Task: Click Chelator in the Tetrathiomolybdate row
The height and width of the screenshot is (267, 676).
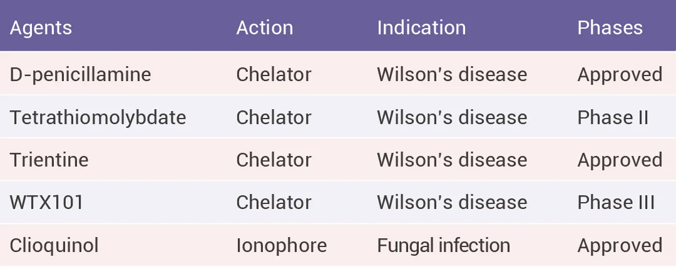Action: click(x=274, y=117)
